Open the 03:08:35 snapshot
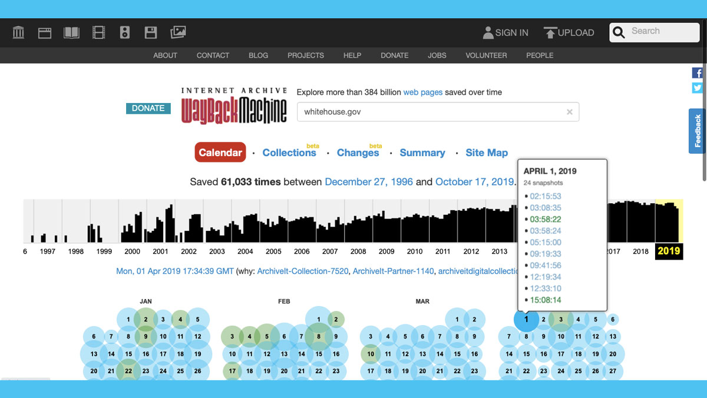The width and height of the screenshot is (707, 398). point(546,208)
